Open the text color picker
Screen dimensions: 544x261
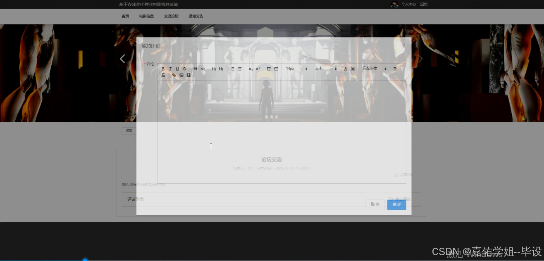[x=346, y=69]
